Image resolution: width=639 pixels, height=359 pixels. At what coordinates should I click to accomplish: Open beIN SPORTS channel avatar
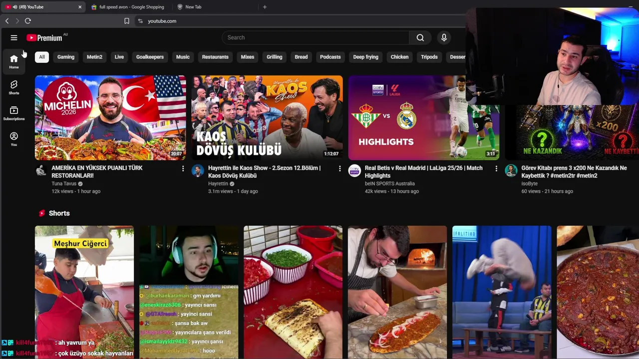pyautogui.click(x=354, y=171)
